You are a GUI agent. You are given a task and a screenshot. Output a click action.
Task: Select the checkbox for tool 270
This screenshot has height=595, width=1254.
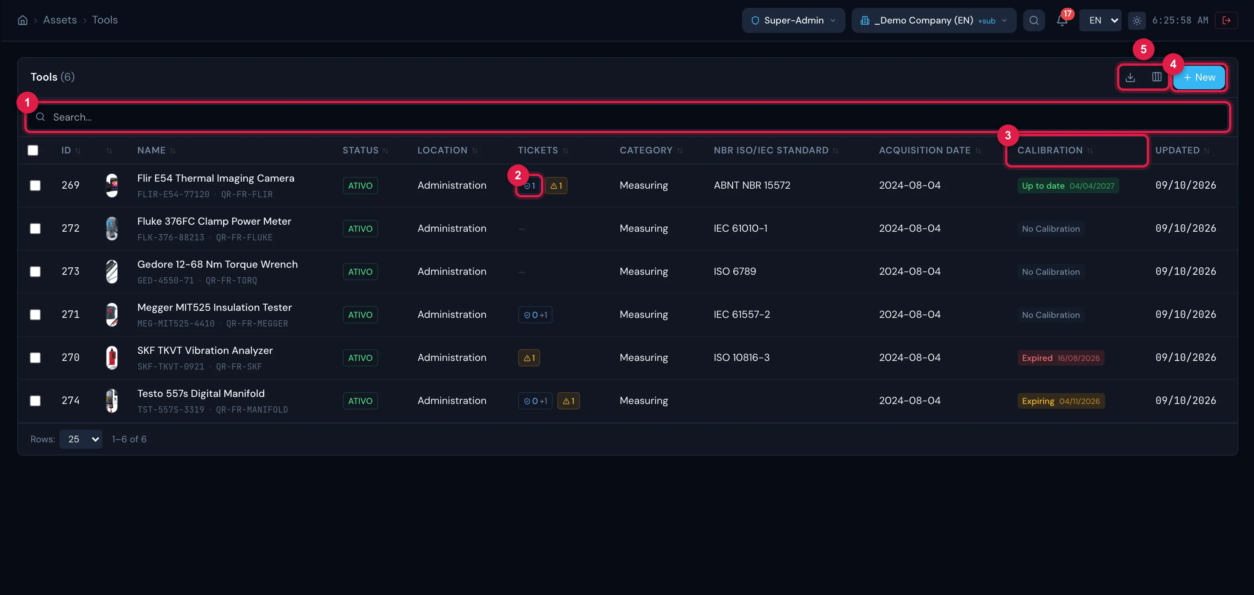pos(35,358)
